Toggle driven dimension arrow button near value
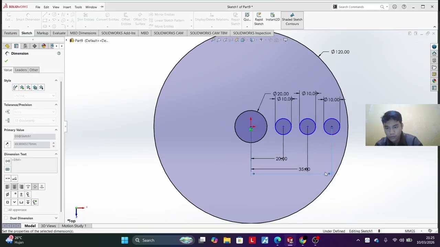 click(x=7, y=144)
